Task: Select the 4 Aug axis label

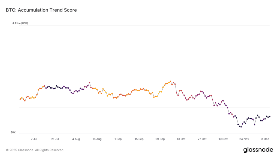Action: 76,139
